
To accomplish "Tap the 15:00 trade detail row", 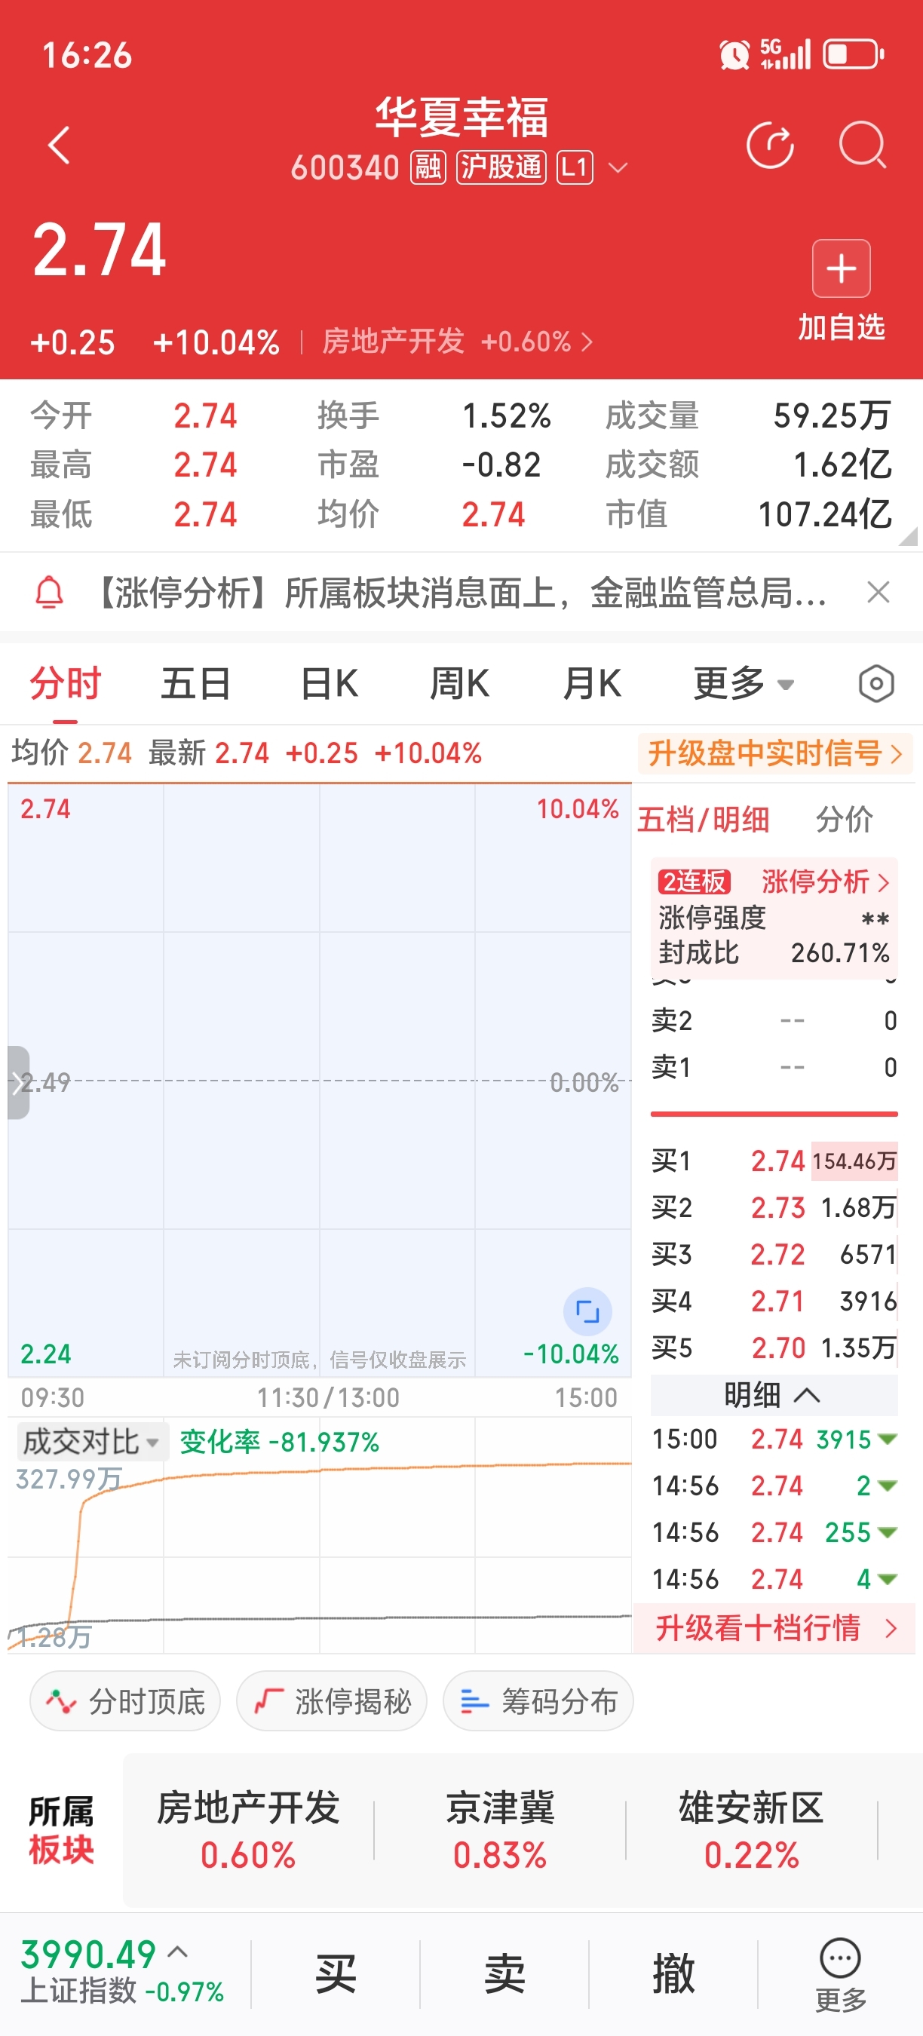I will (x=774, y=1440).
